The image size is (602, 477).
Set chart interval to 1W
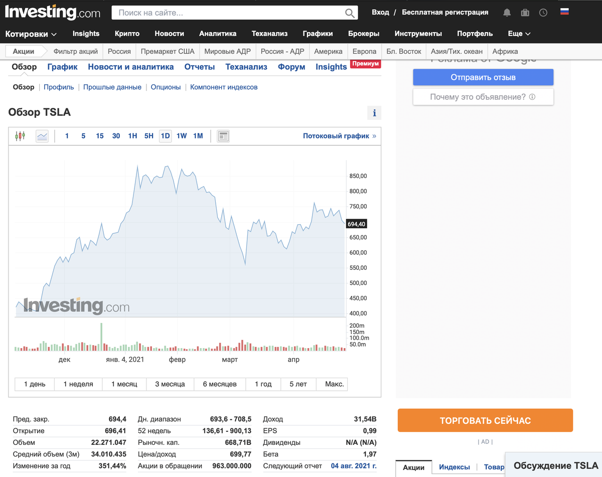182,136
